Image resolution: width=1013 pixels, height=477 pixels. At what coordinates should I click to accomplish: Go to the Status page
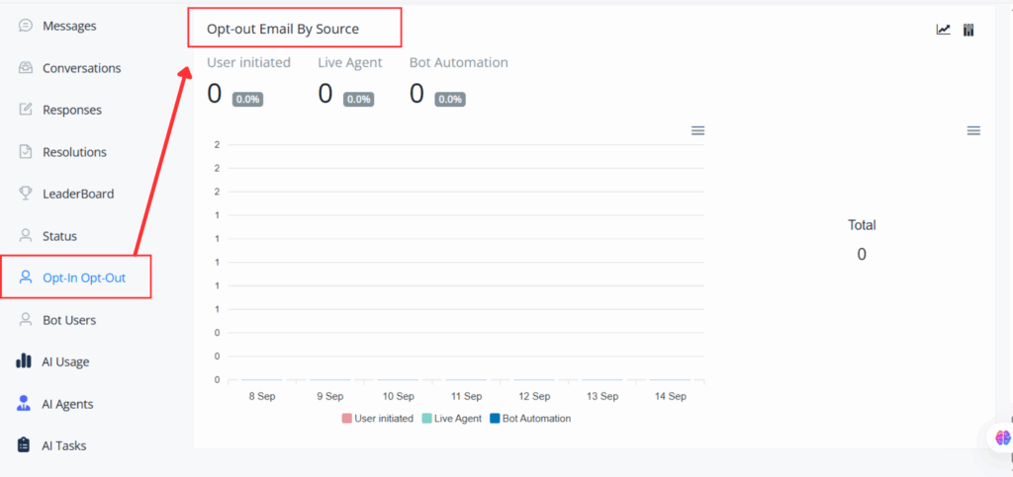click(59, 236)
